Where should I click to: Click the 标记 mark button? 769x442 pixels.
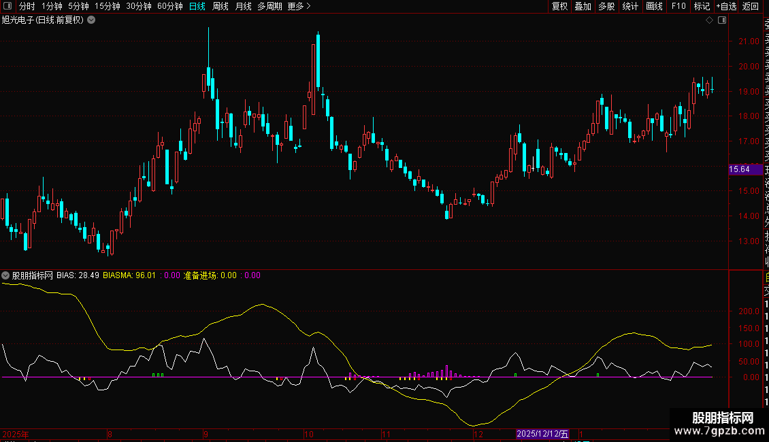tap(702, 6)
